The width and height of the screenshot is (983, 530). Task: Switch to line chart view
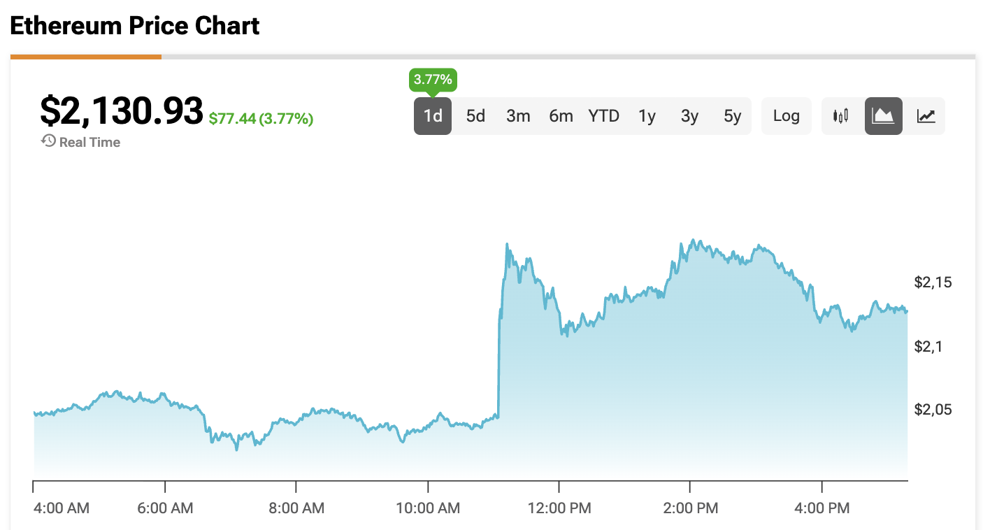point(926,116)
